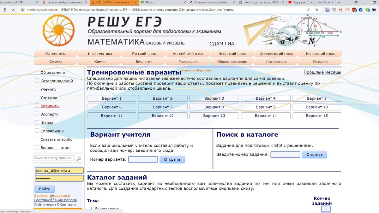The height and width of the screenshot is (213, 379).
Task: Stop page loading with the X button
Action: [13, 10]
